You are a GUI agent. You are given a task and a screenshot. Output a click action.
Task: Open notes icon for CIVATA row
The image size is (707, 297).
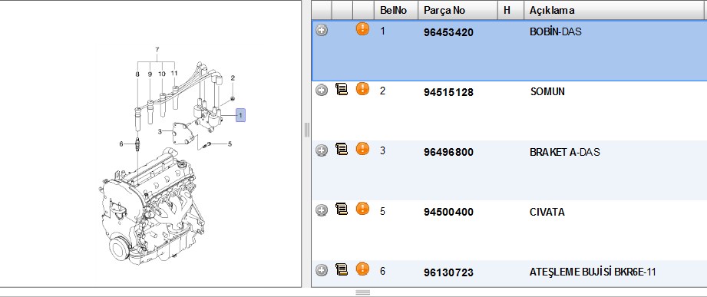coord(342,209)
